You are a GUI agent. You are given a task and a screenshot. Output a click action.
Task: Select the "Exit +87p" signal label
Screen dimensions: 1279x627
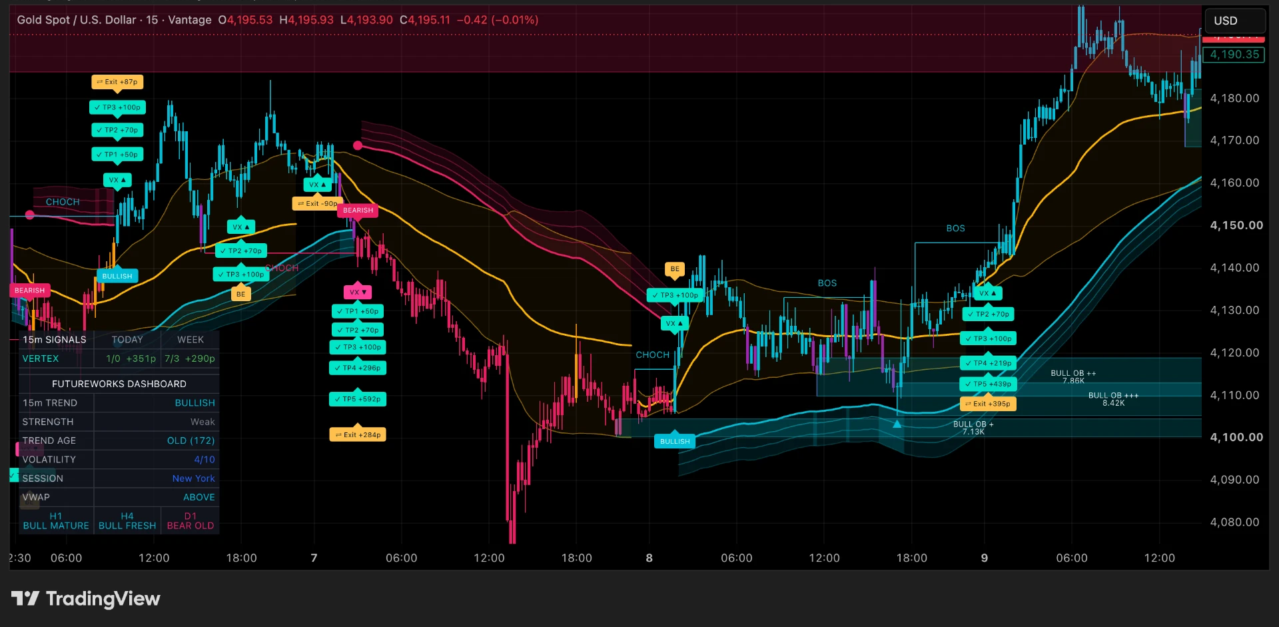[x=117, y=82]
